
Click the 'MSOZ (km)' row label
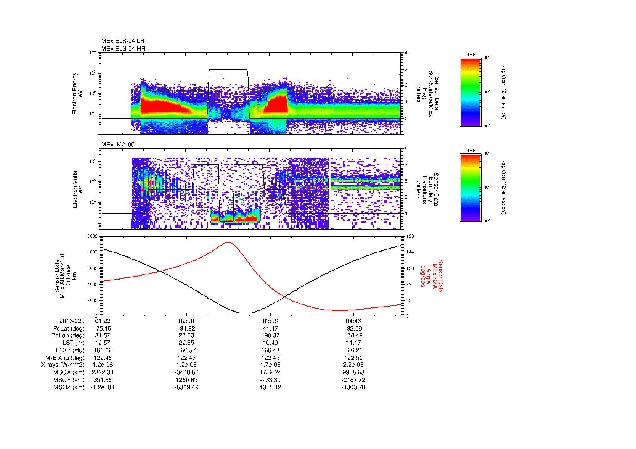[69, 387]
